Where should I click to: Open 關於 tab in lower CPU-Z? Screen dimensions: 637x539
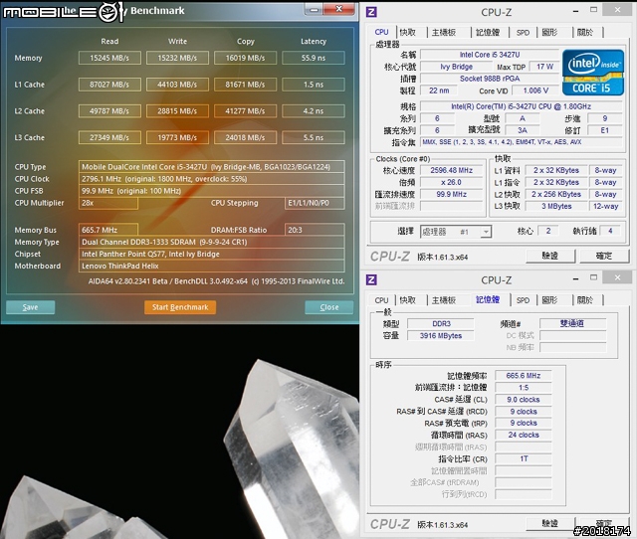[585, 300]
